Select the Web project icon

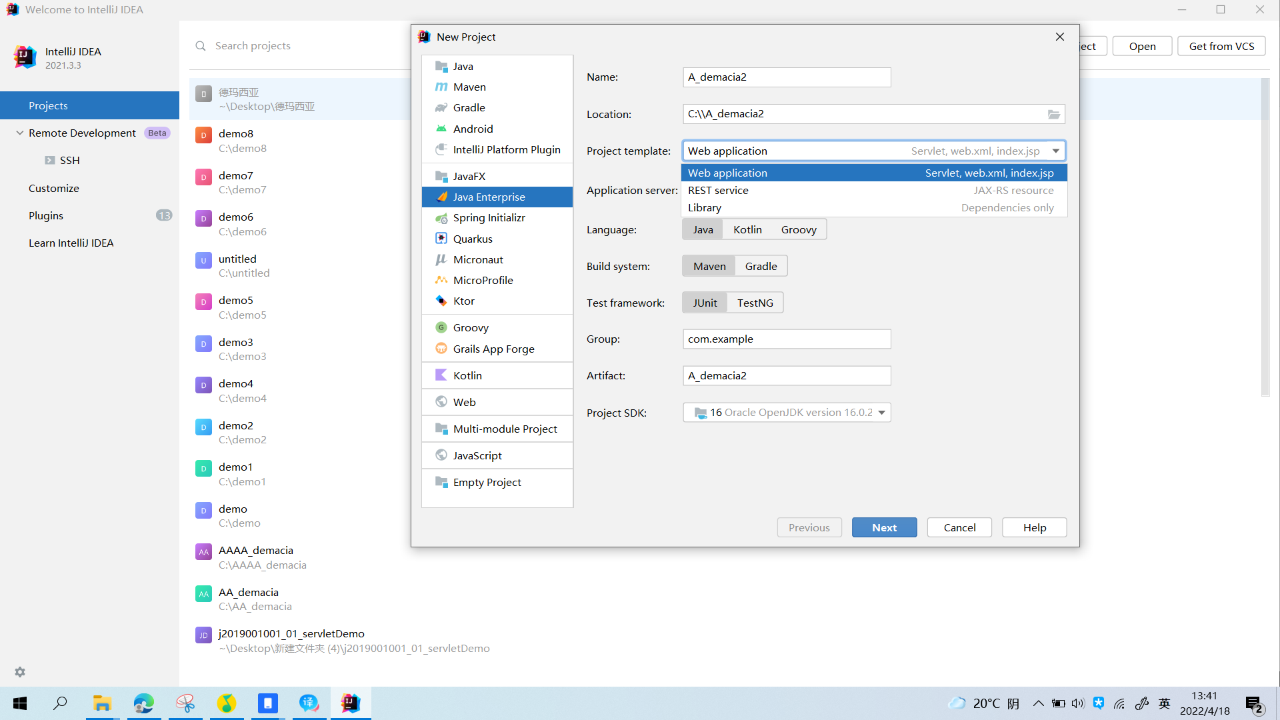(441, 402)
